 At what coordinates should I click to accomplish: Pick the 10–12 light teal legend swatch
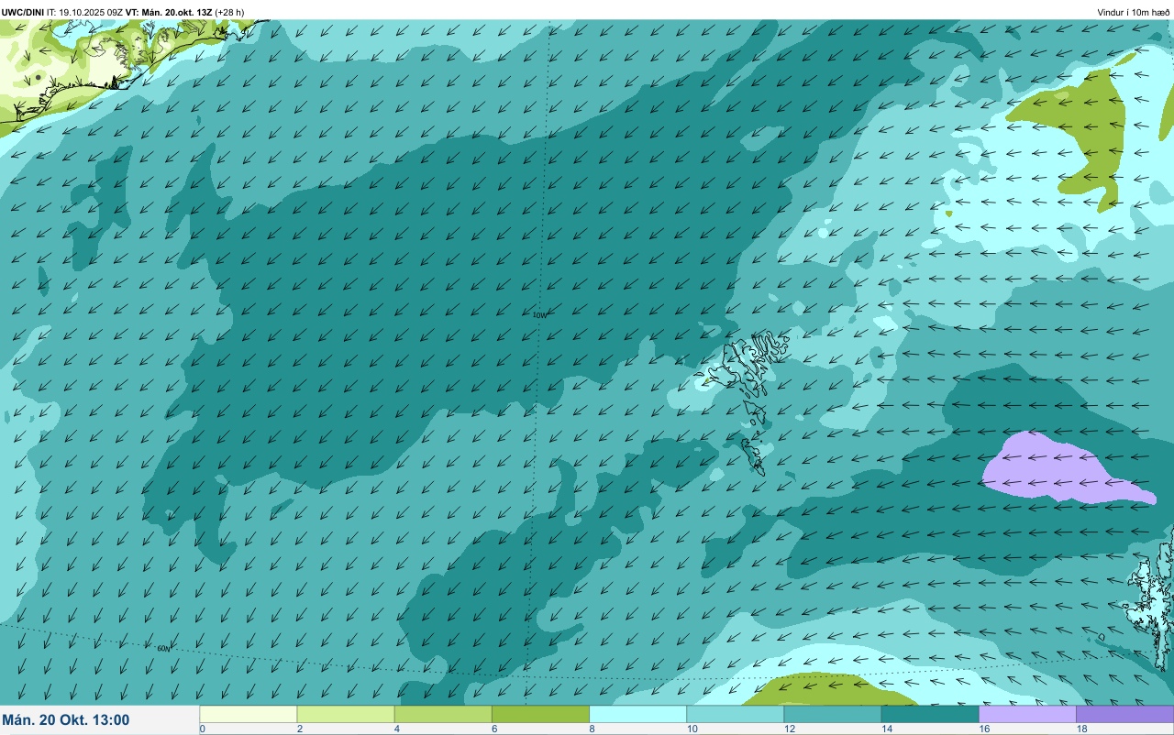pyautogui.click(x=735, y=714)
